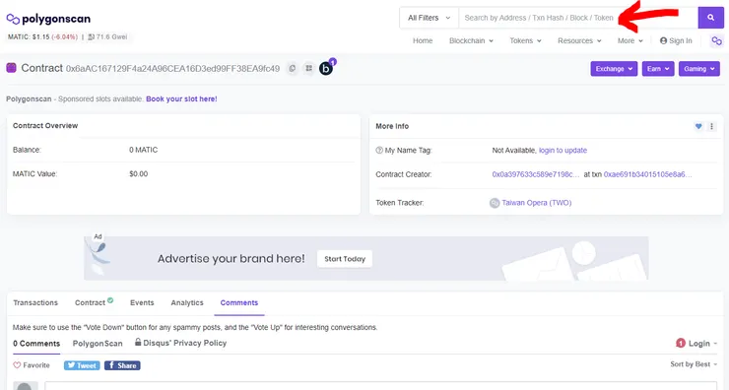Expand the Blockchain menu

471,41
